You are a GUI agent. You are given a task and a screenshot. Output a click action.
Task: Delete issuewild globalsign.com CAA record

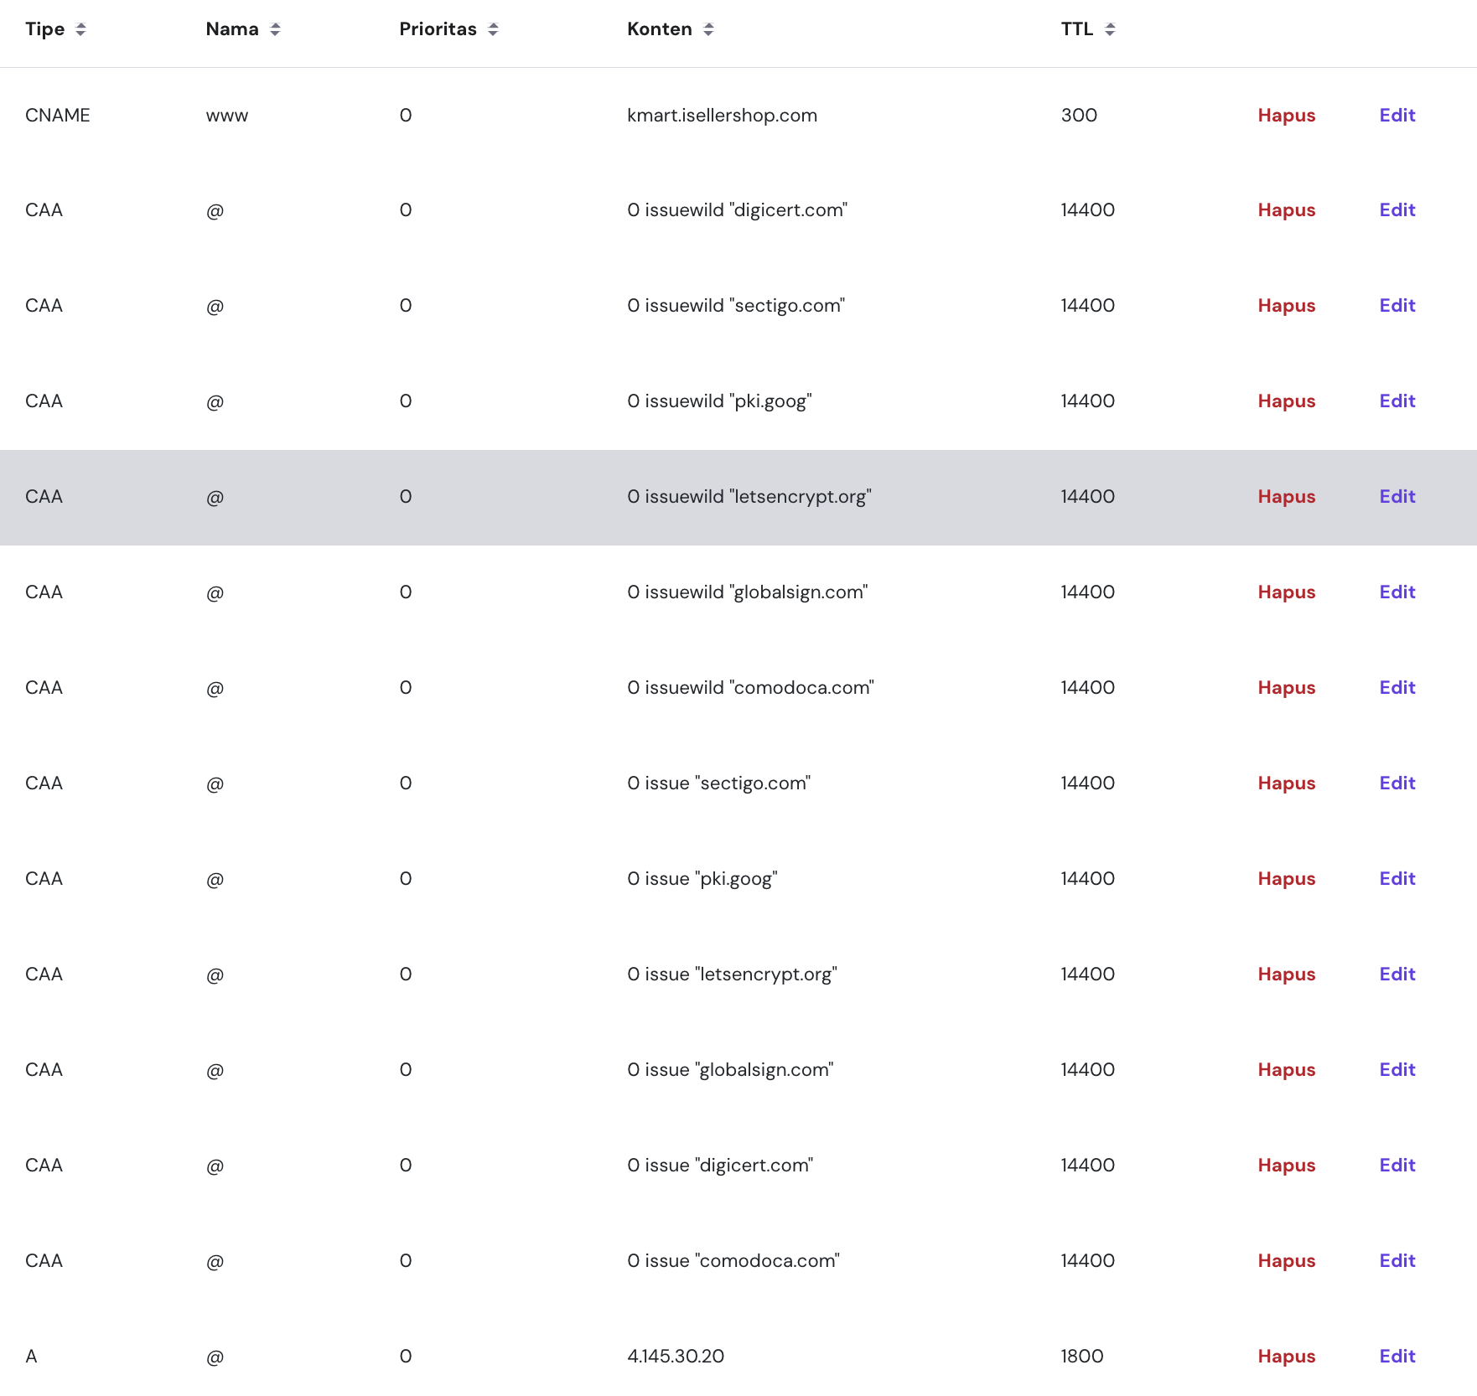point(1286,592)
